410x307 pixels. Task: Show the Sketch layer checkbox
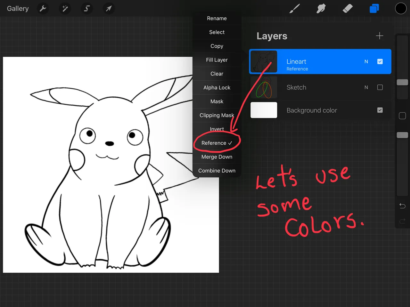point(380,87)
